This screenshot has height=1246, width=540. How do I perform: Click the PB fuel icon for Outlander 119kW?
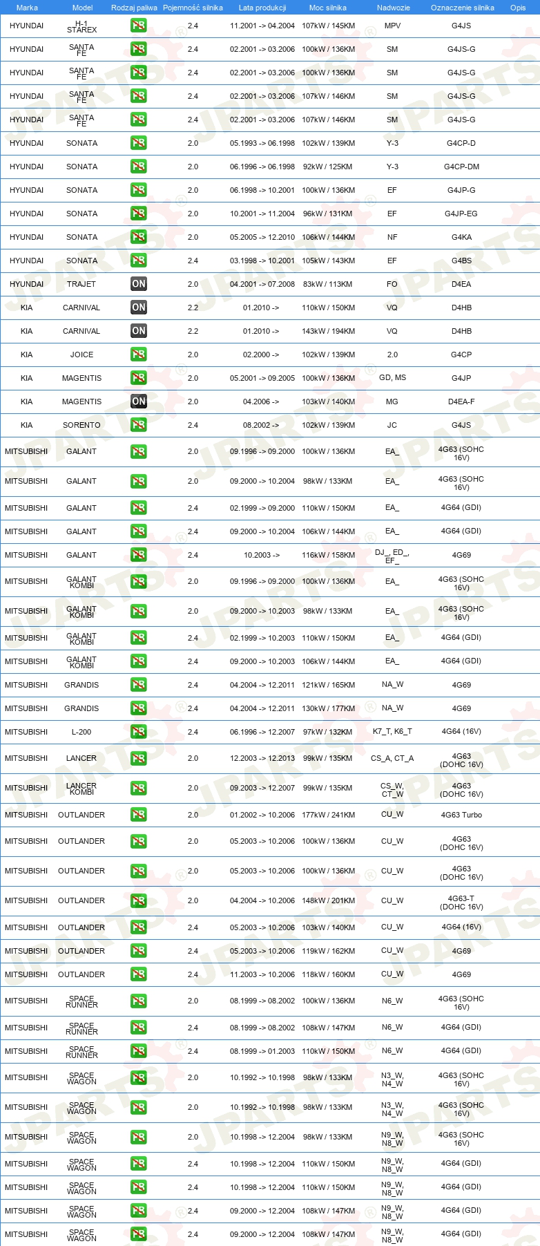138,951
